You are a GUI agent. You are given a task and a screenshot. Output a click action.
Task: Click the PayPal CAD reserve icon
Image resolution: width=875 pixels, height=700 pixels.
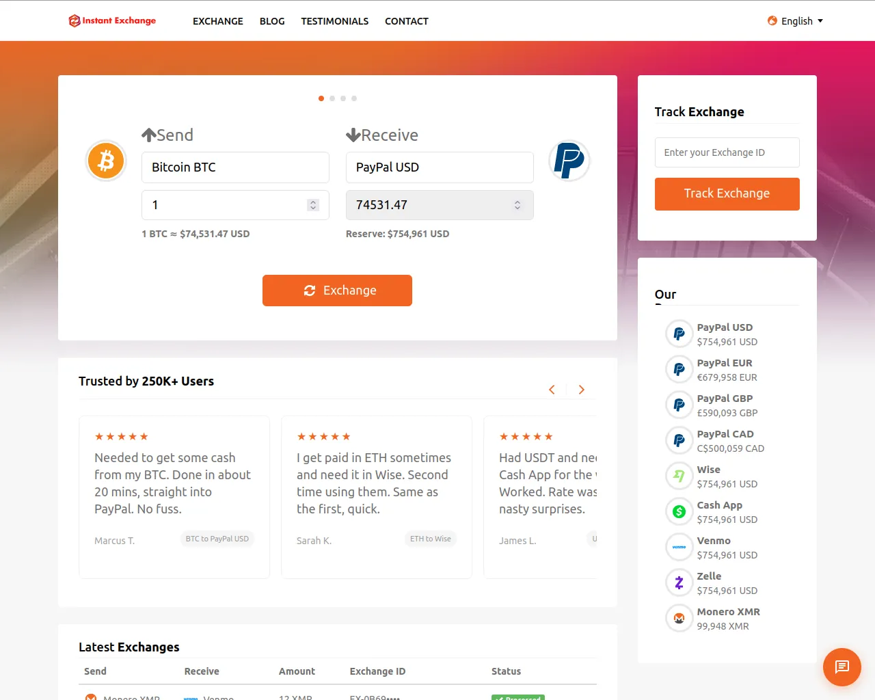pos(679,440)
